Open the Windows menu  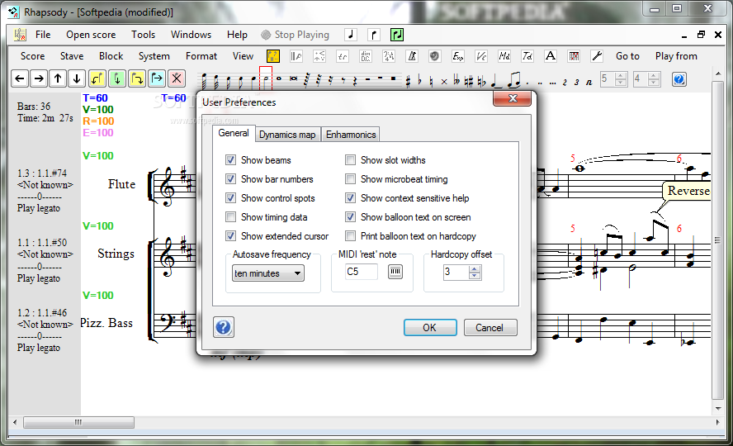pos(191,35)
